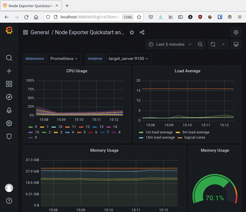Open Grafana home logo
246x212 pixels.
click(x=9, y=30)
